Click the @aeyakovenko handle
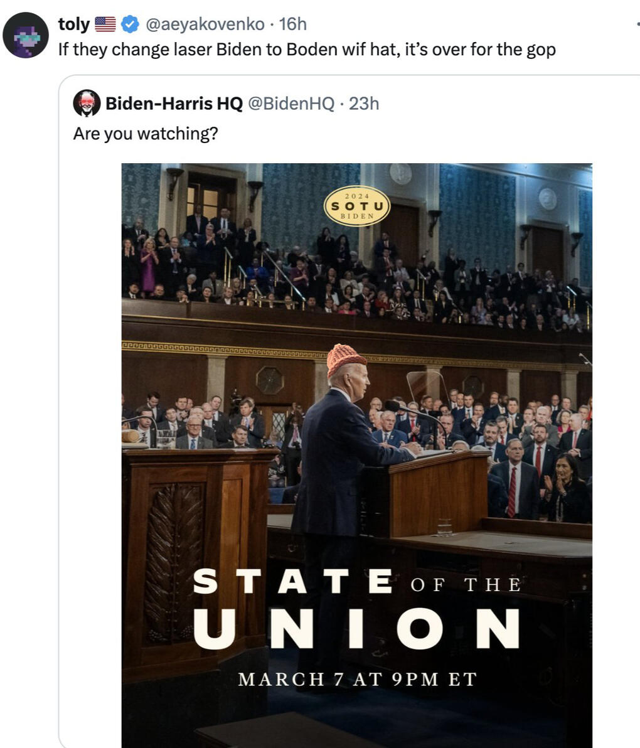The height and width of the screenshot is (748, 640). tap(205, 24)
